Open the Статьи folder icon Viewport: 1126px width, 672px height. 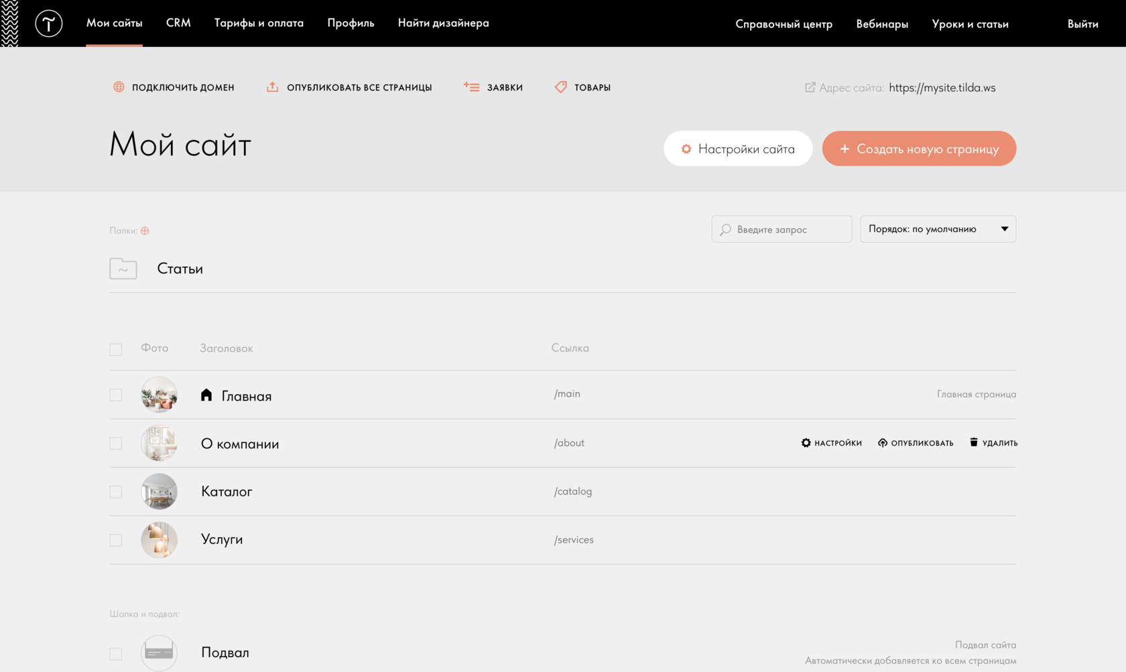coord(123,269)
